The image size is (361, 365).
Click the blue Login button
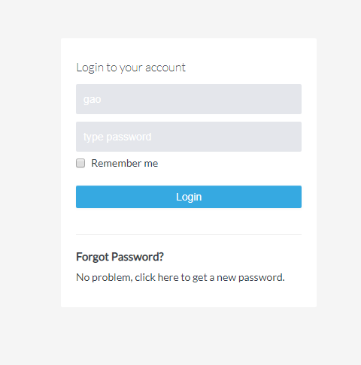click(x=189, y=197)
